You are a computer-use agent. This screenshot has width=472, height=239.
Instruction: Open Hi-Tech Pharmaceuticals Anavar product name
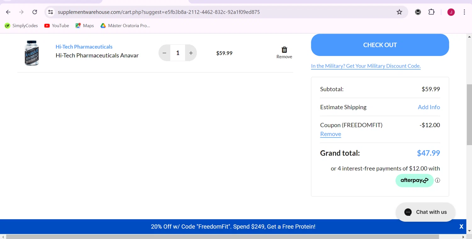click(97, 55)
